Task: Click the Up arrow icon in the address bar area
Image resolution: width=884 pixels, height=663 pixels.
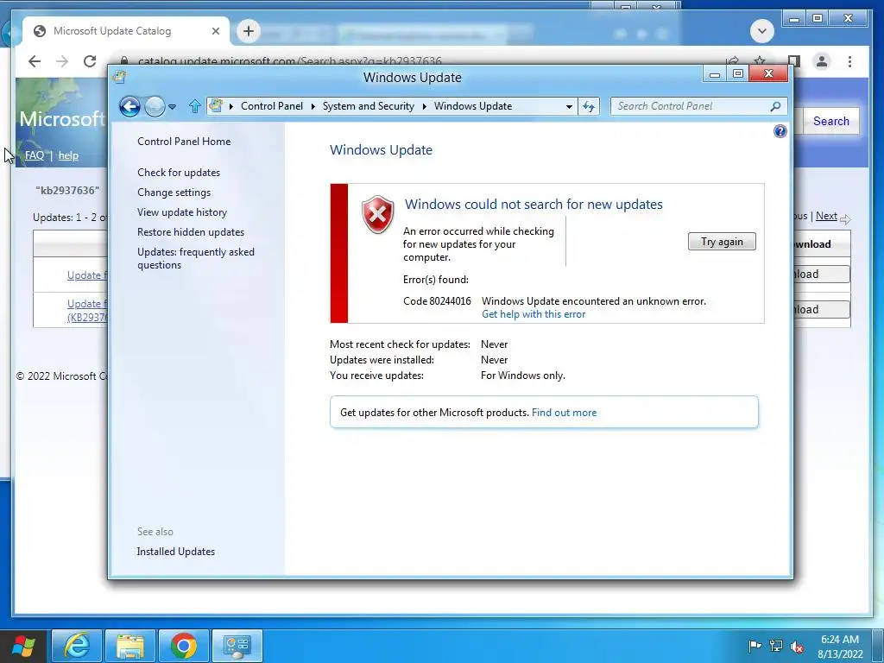Action: coord(195,106)
